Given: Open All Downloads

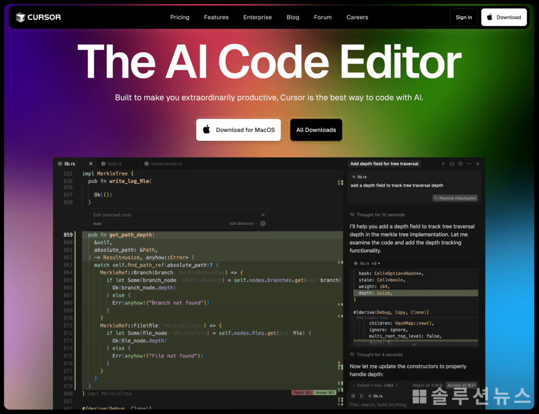Looking at the screenshot, I should (x=316, y=130).
